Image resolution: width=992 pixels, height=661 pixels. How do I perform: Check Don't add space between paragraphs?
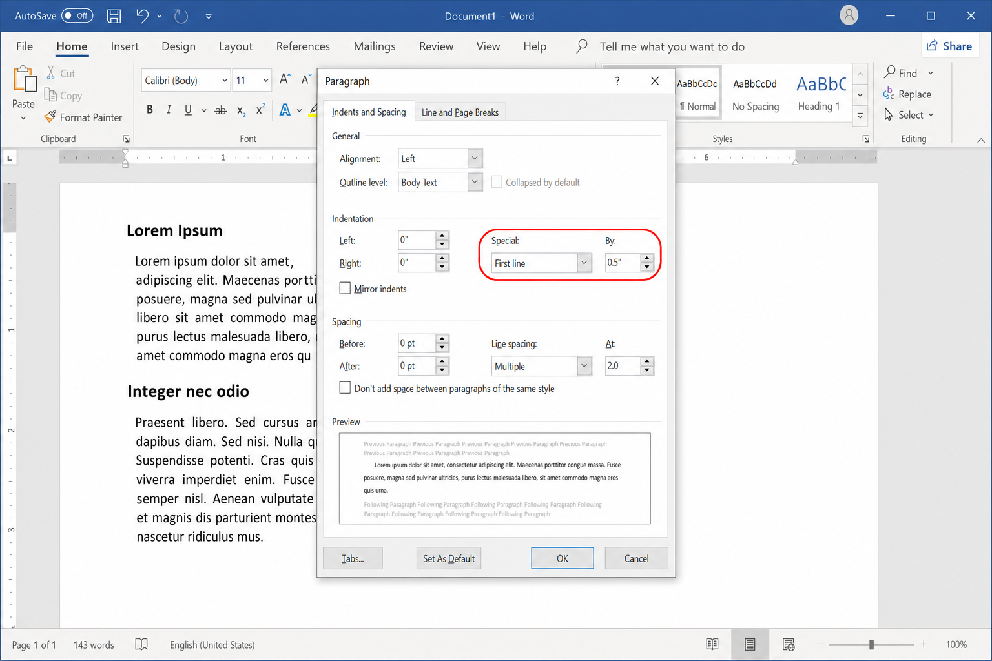click(x=345, y=388)
